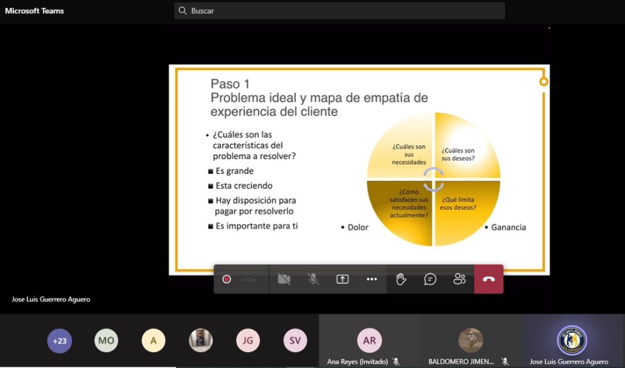Click the participant photo thumbnail beside A
This screenshot has width=625, height=368.
pos(201,341)
